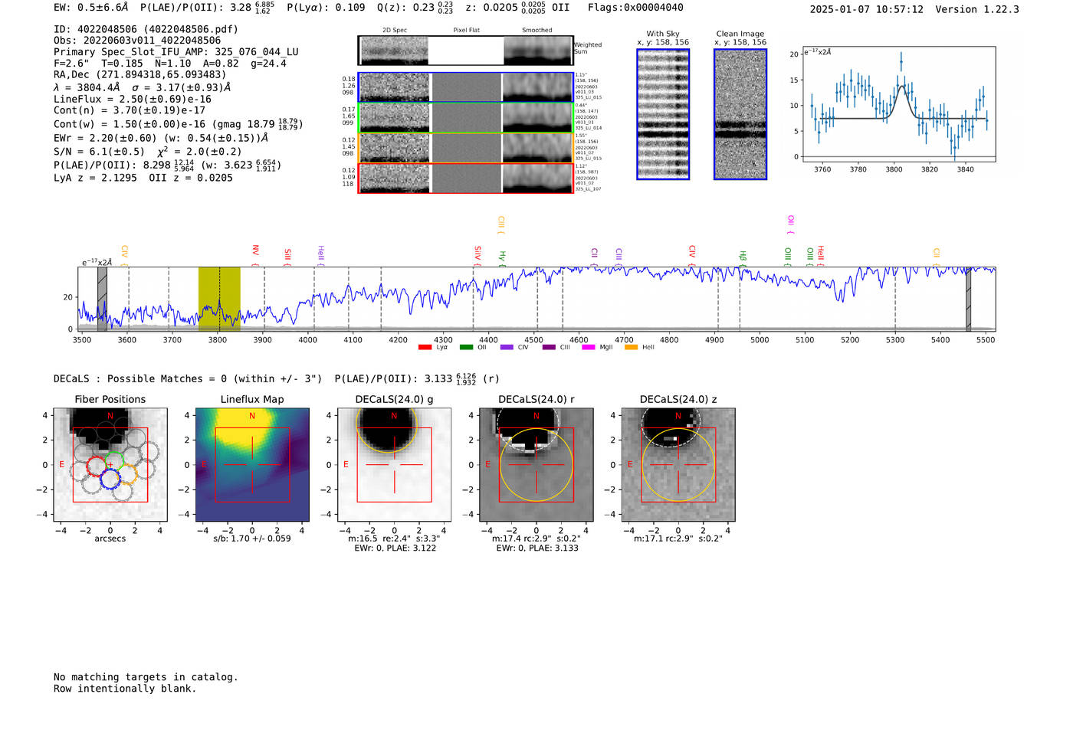The image size is (1073, 730).
Task: Select the green-bordered fiber 2D spectrum row
Action: pos(466,118)
